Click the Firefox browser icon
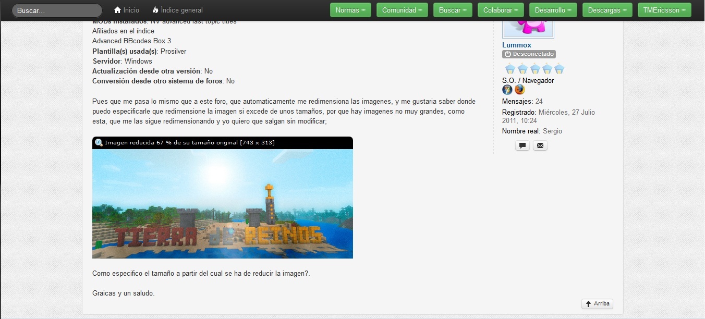The height and width of the screenshot is (319, 705). point(520,90)
